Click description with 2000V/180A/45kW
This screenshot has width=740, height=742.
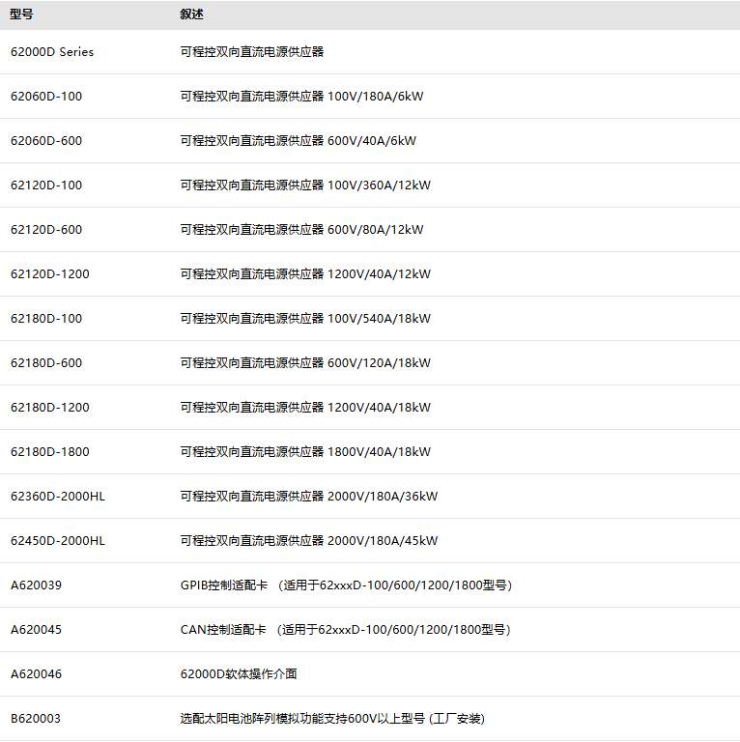click(x=309, y=541)
